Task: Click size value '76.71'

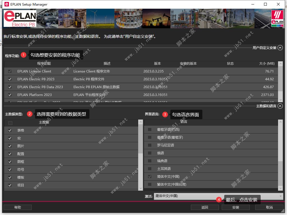Action: pos(269,71)
